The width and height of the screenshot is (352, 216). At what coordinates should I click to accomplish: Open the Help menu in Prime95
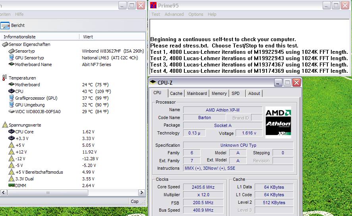[x=212, y=14]
